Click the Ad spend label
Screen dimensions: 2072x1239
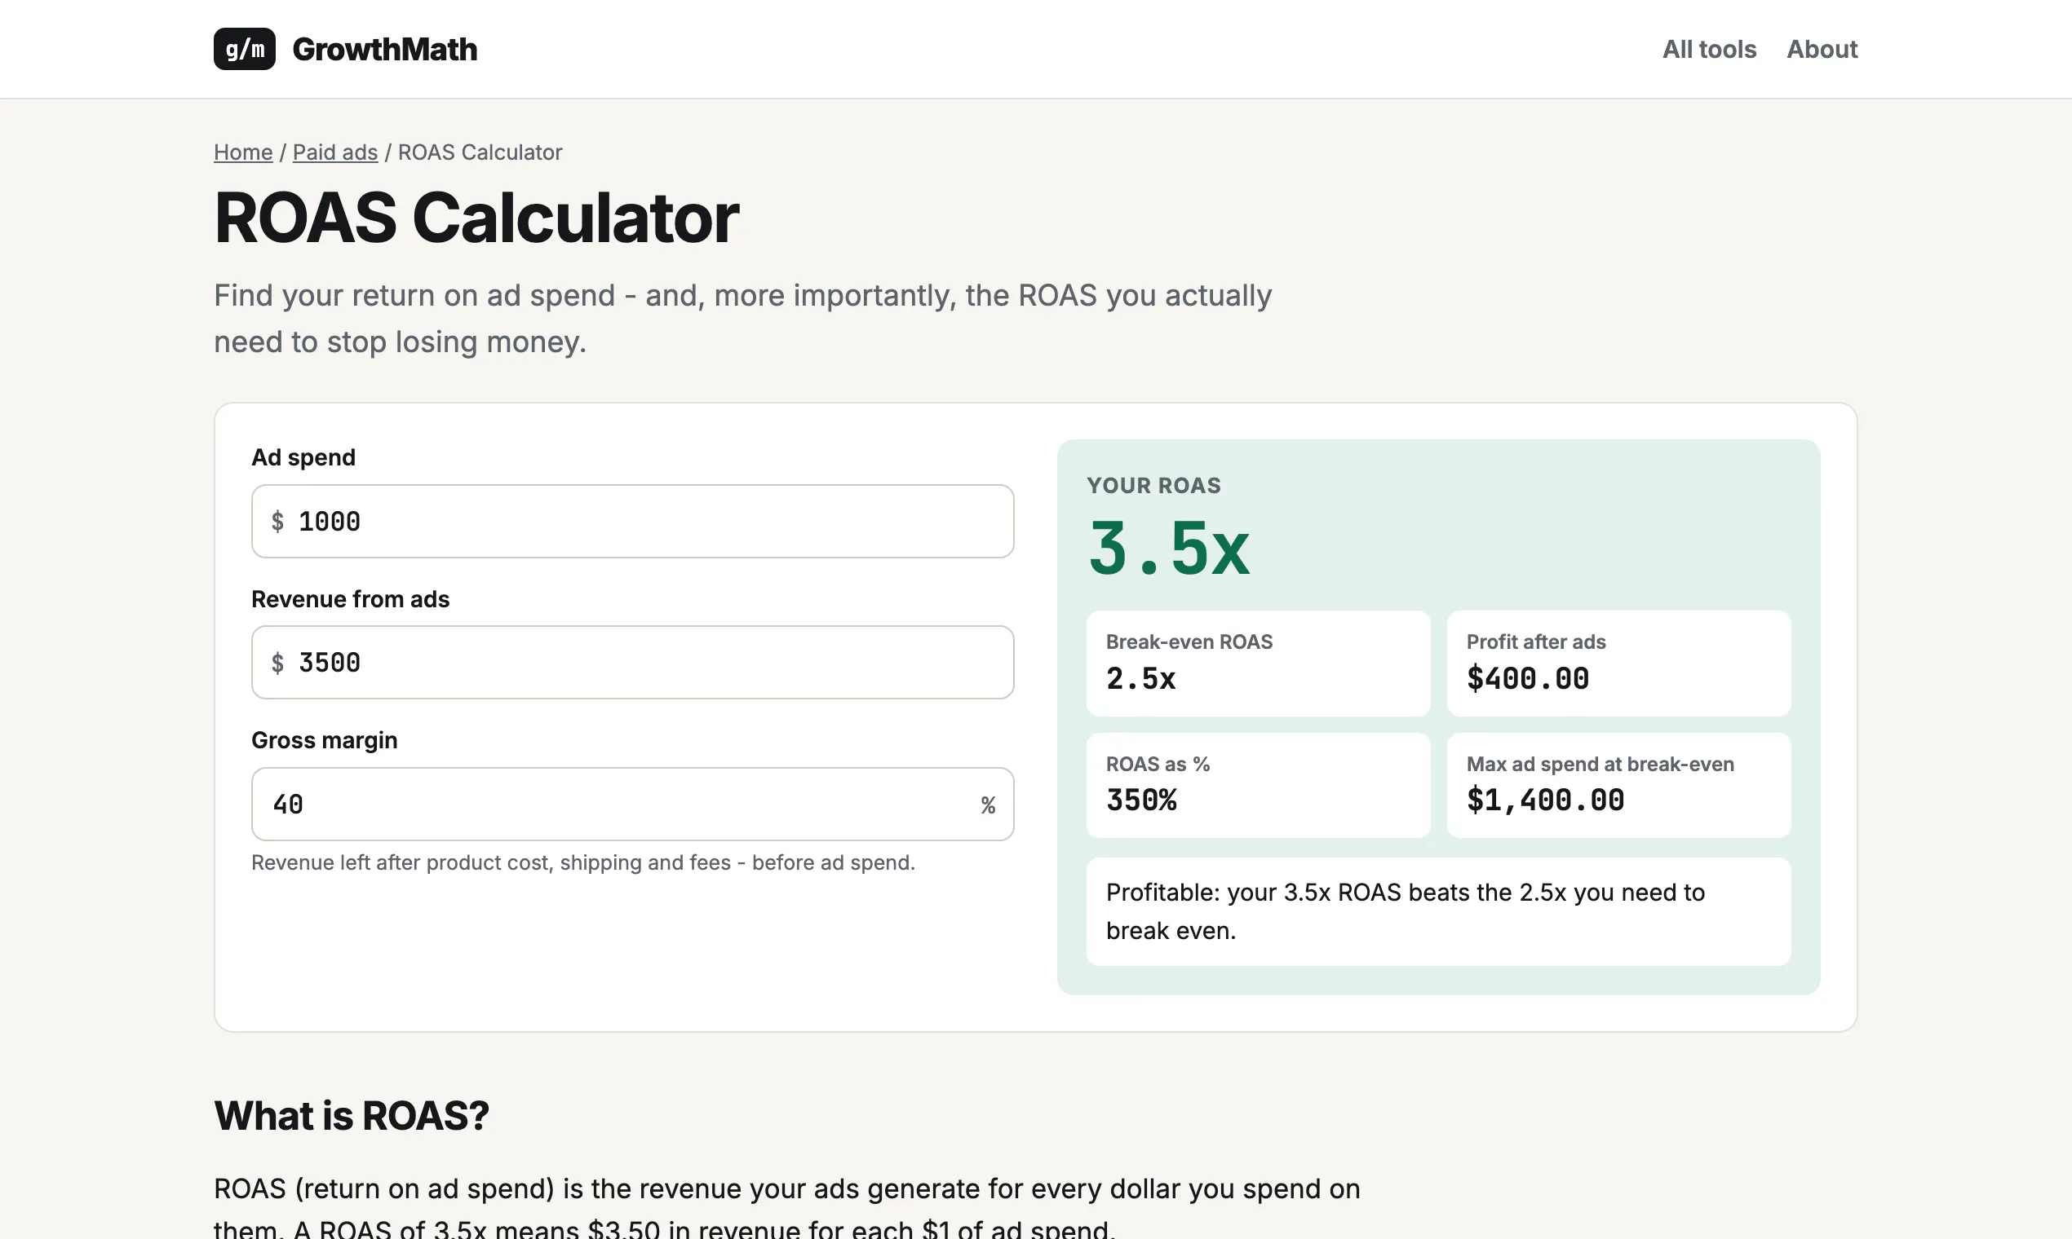click(x=303, y=457)
